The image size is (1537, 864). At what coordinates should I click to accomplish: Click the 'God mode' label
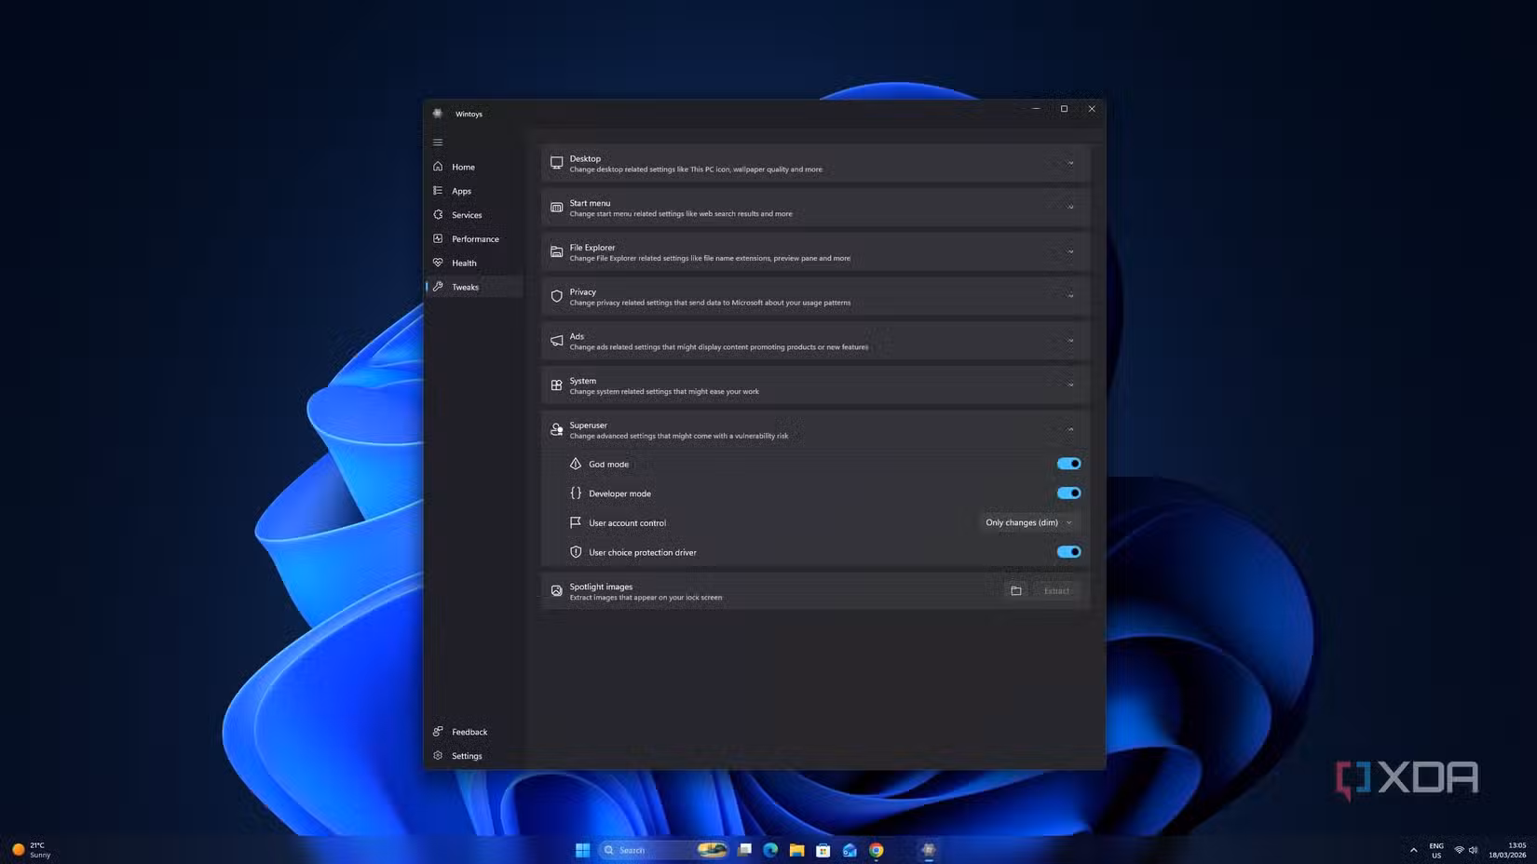[608, 465]
